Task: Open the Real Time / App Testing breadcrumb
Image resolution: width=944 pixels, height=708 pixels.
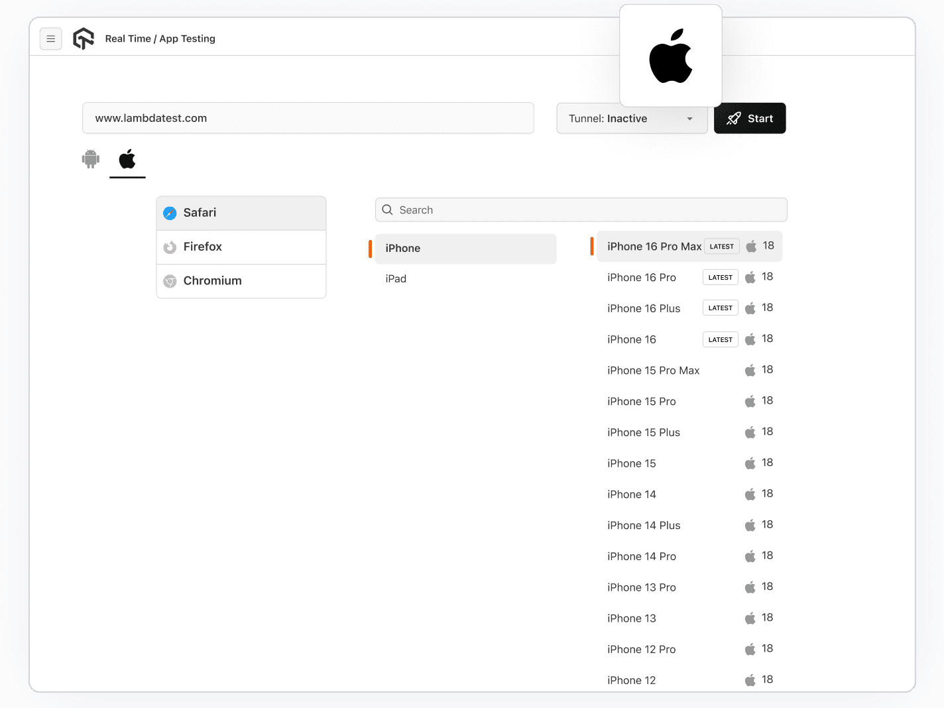Action: 160,38
